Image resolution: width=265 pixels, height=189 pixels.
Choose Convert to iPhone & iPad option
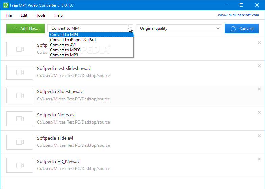coord(73,40)
